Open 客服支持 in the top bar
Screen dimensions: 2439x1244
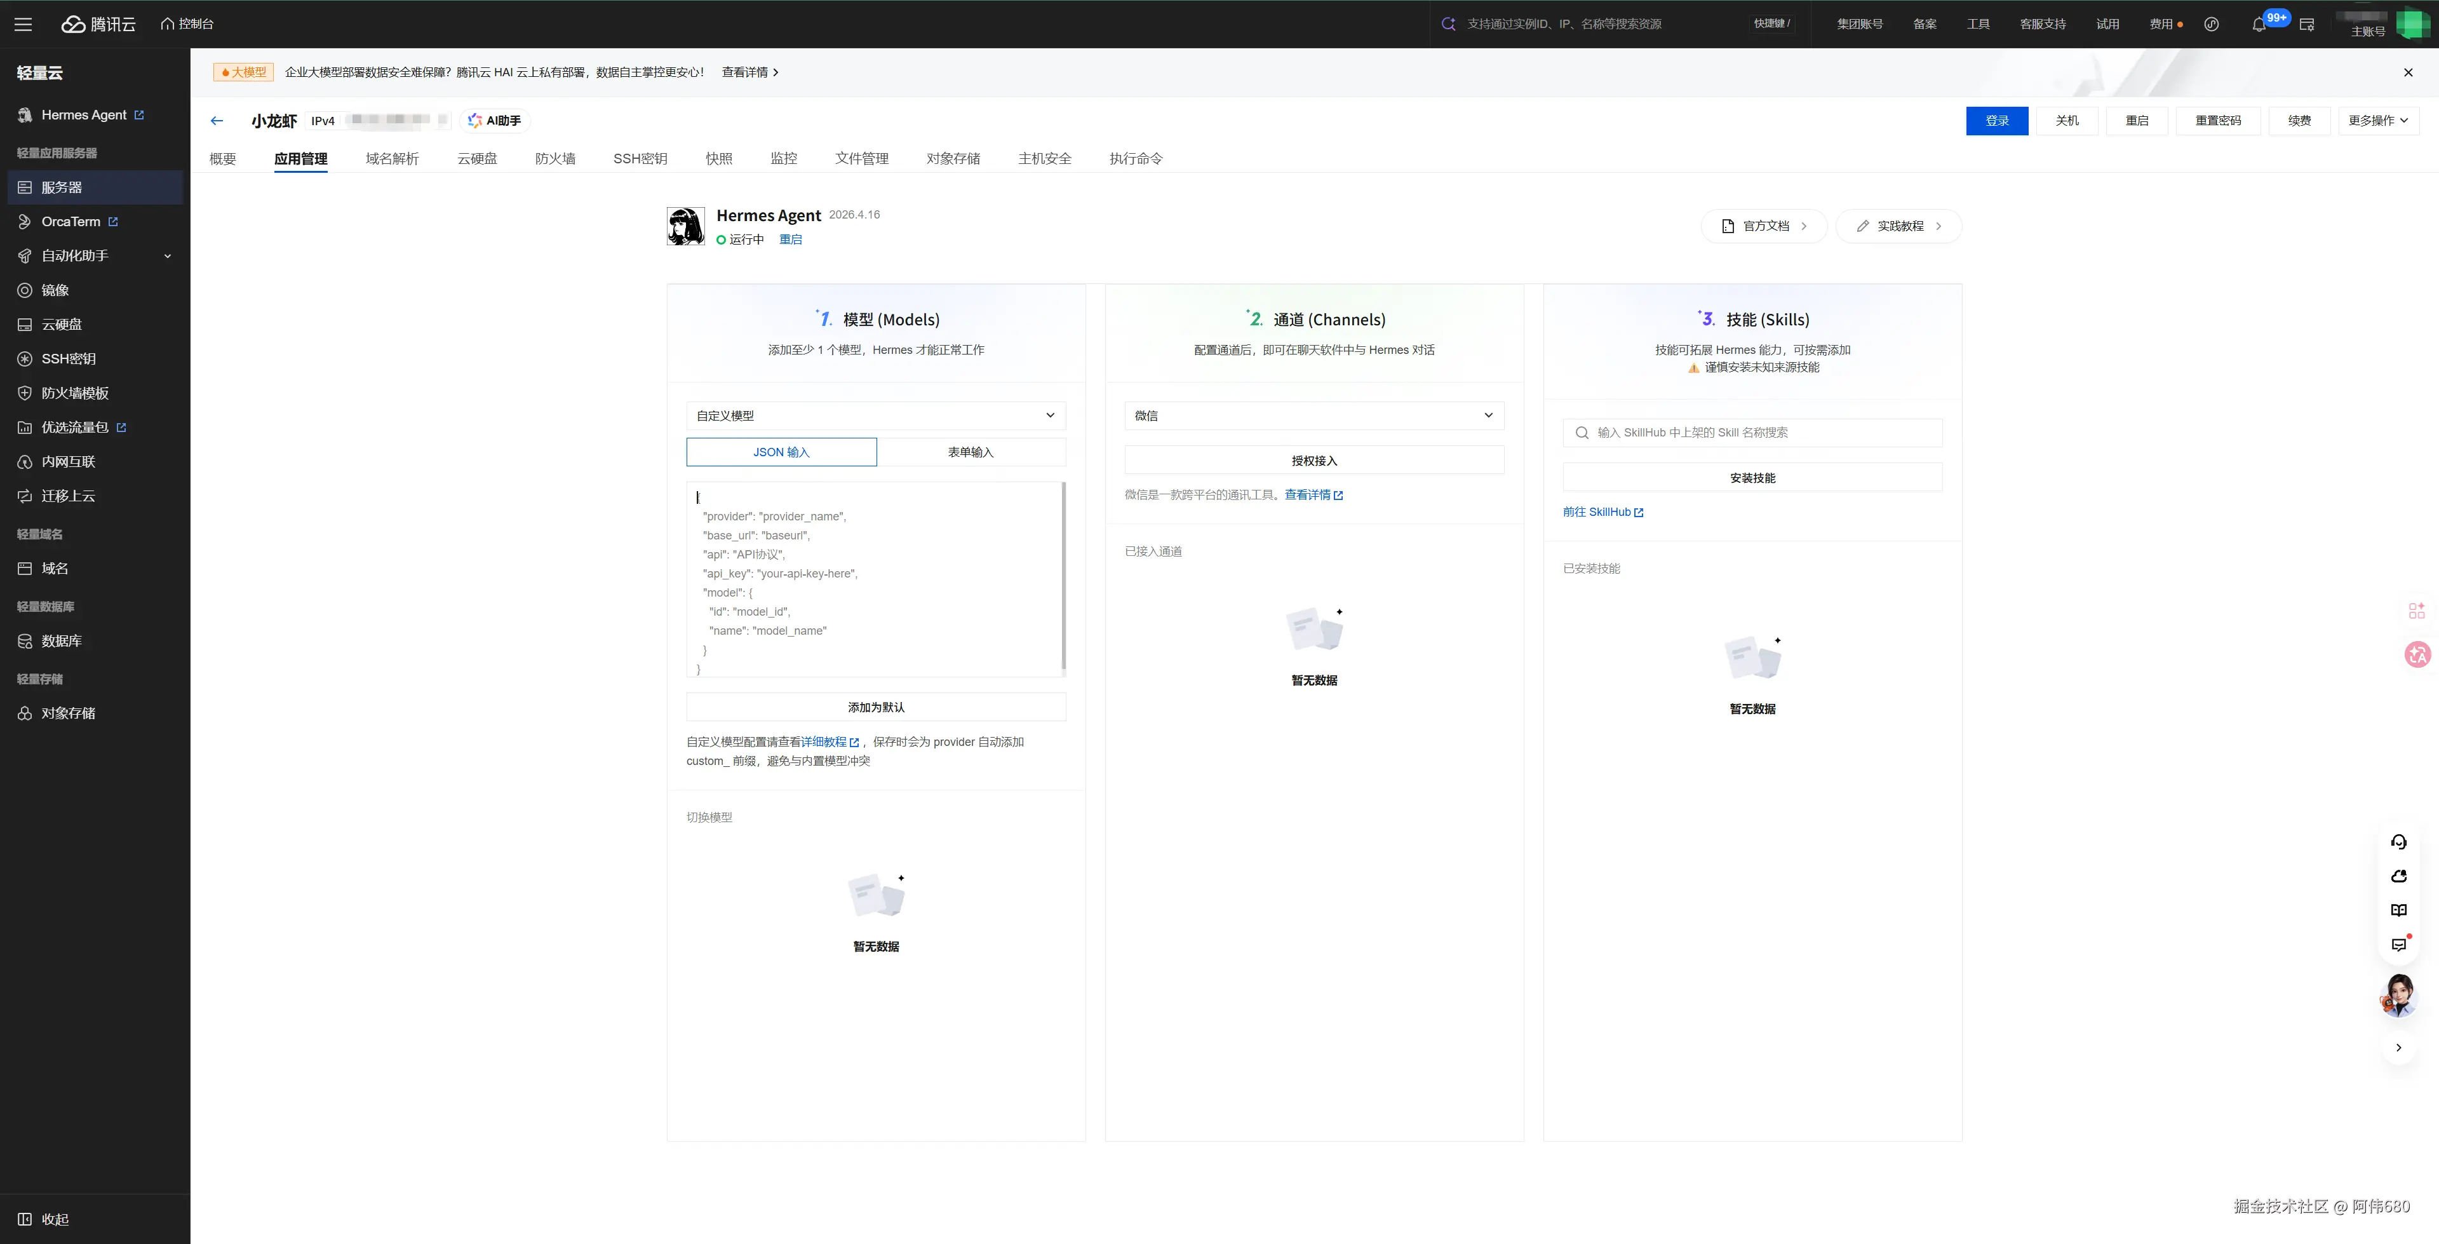[2042, 25]
